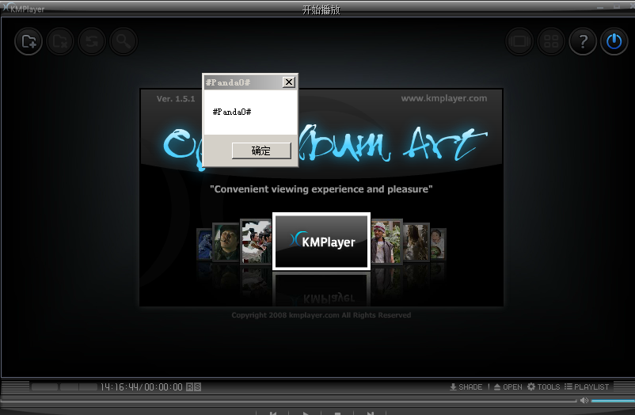Click the previous track button
Screen dimensions: 635x415
point(273,413)
